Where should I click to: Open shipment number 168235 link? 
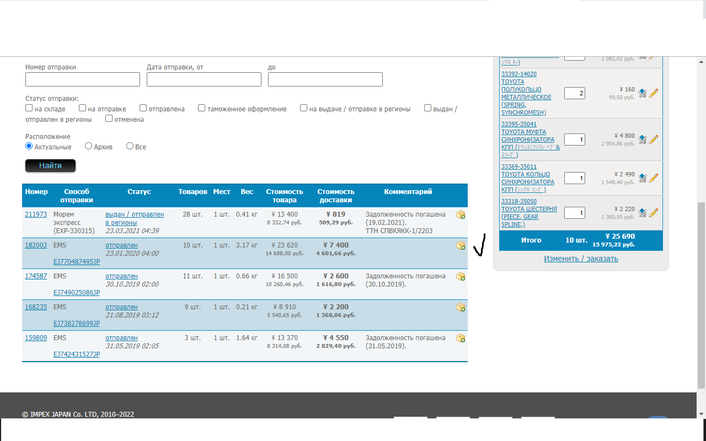tap(36, 307)
